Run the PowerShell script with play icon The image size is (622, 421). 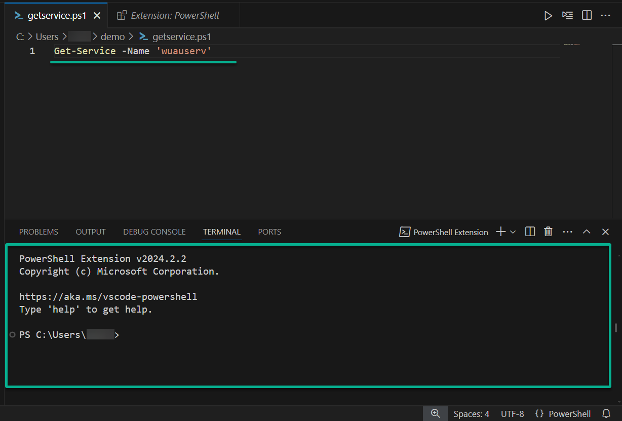pos(548,16)
